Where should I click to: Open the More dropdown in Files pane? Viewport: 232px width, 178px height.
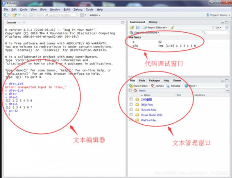pos(191,86)
